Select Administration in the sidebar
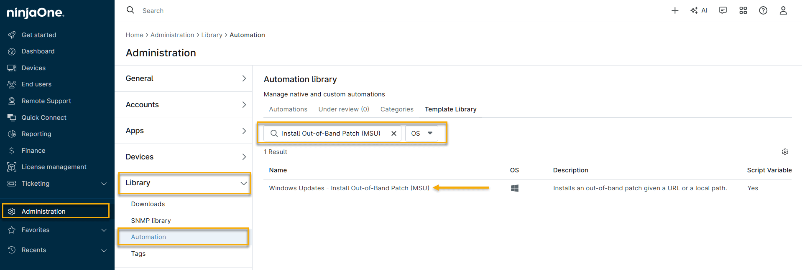The width and height of the screenshot is (802, 270). [56, 211]
